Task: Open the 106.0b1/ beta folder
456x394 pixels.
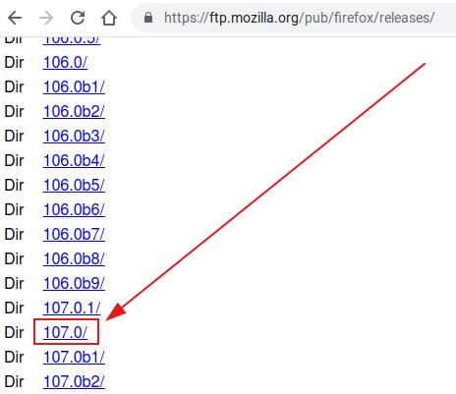Action: tap(74, 86)
